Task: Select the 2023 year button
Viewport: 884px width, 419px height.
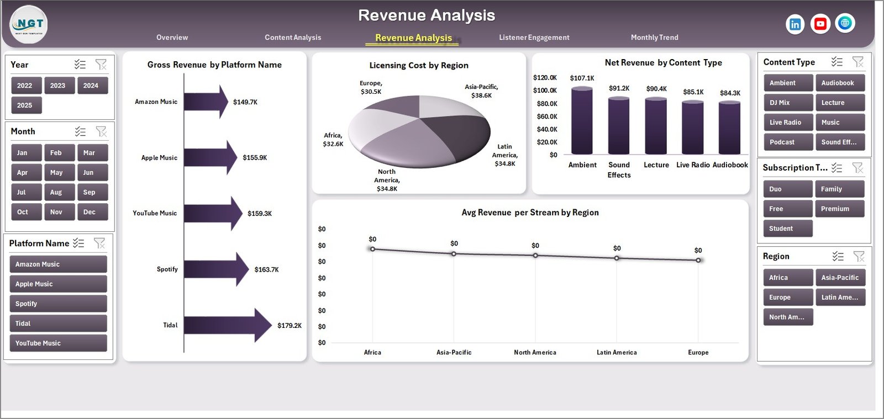Action: click(58, 86)
